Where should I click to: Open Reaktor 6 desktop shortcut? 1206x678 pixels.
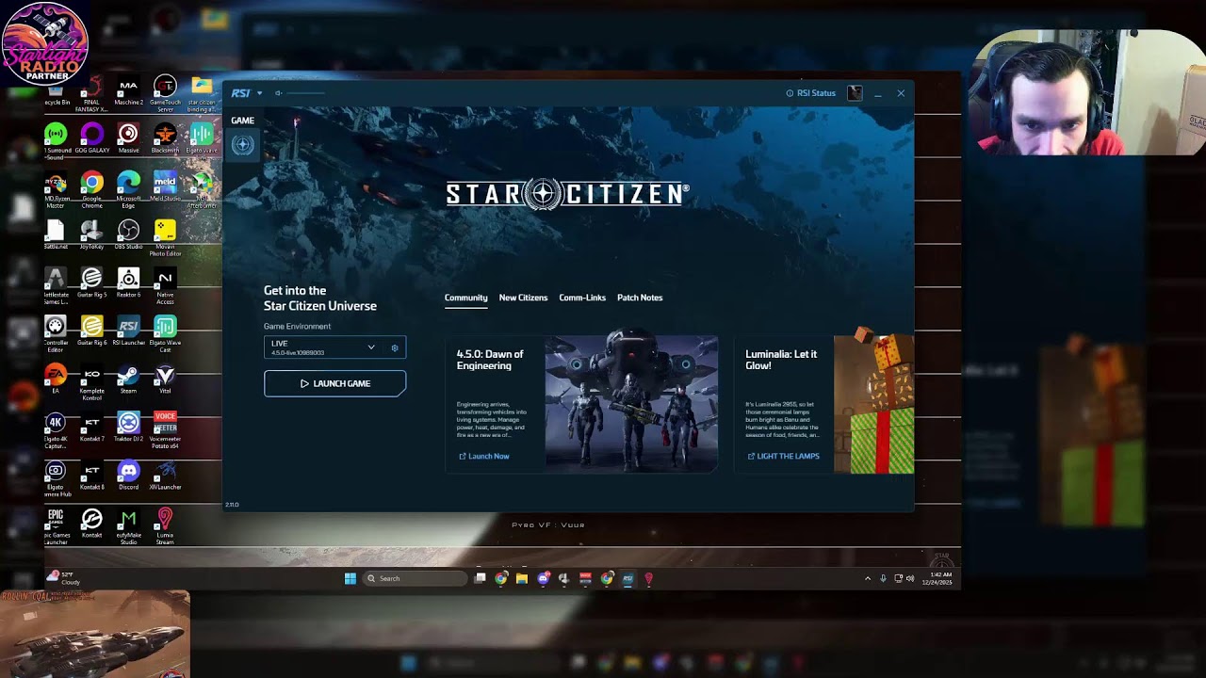tap(128, 282)
